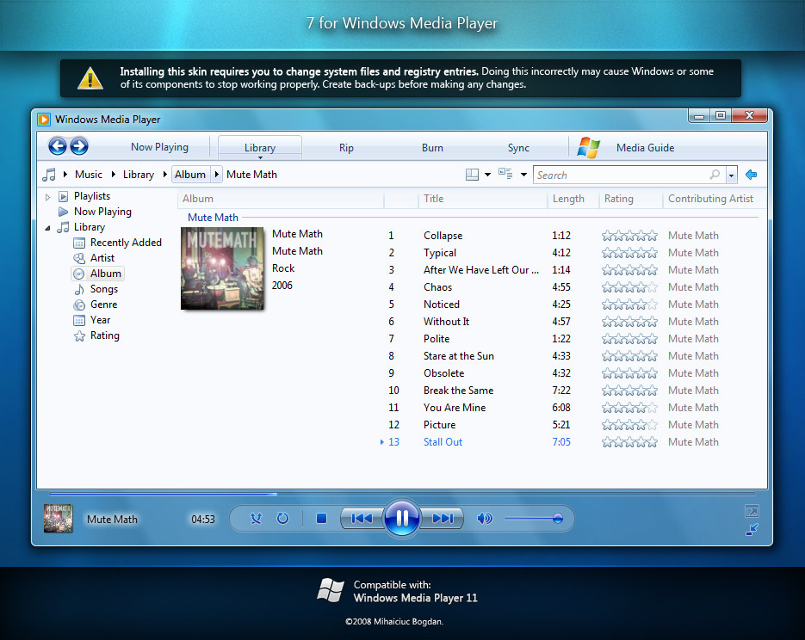This screenshot has width=805, height=640.
Task: Collapse the Library tree node
Action: click(x=48, y=228)
